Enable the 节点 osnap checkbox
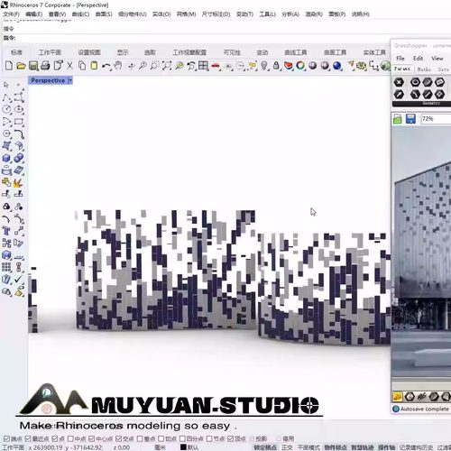 pyautogui.click(x=209, y=438)
